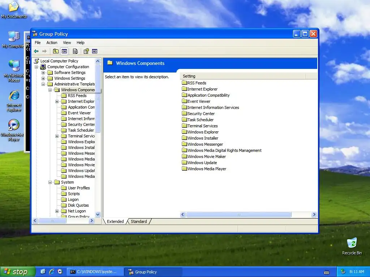Collapse the System tree node
Viewport: 370px width, 277px height.
pyautogui.click(x=50, y=182)
